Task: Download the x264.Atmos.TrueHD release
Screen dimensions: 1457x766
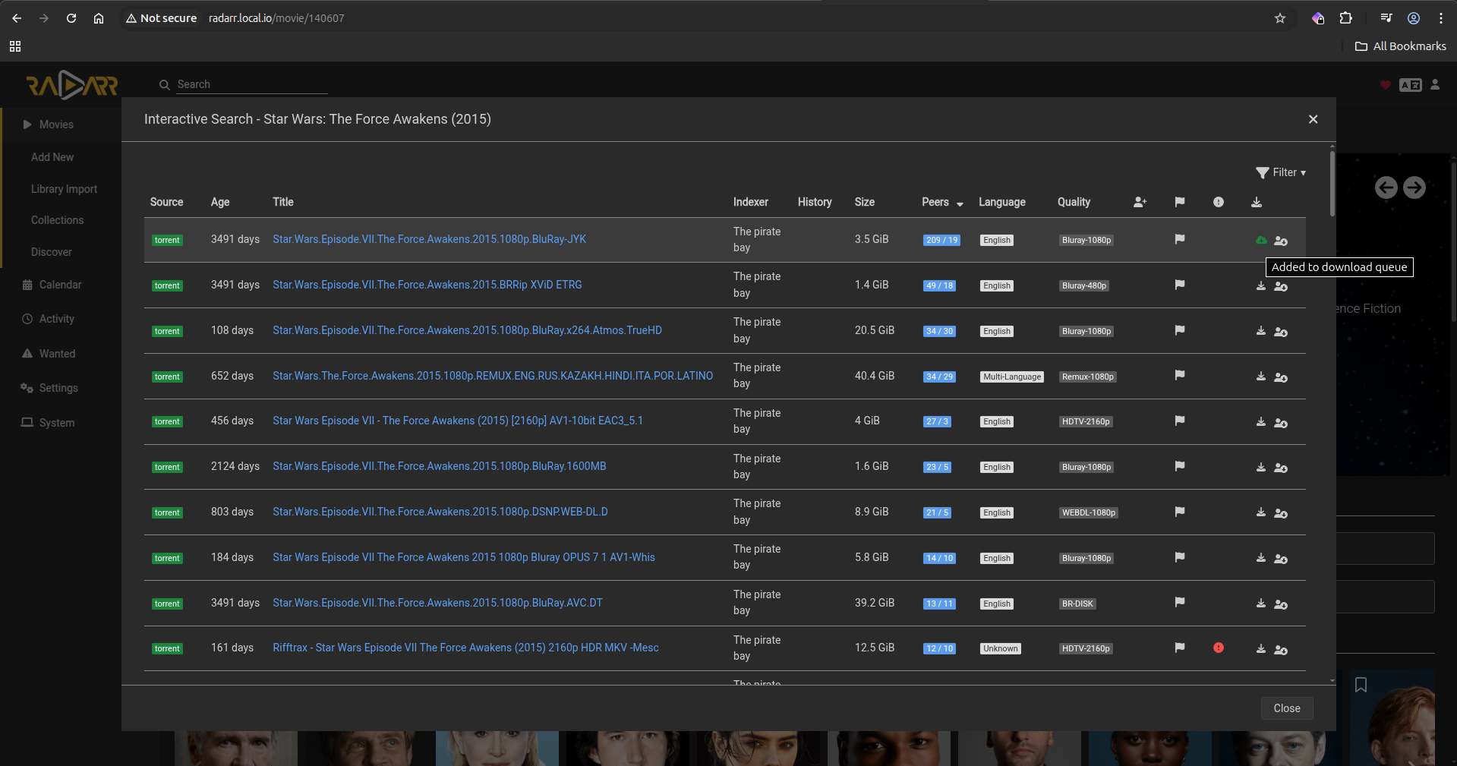Action: click(1260, 331)
